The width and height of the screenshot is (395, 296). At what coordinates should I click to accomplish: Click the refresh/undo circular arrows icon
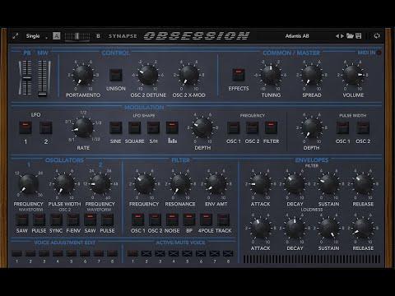377,36
